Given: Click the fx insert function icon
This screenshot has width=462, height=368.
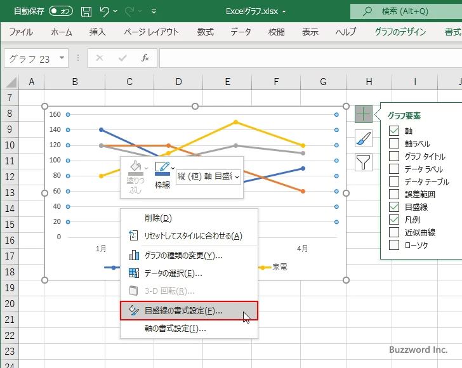Looking at the screenshot, I should (145, 58).
